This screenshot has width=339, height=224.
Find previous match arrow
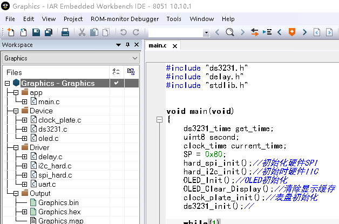point(218,32)
